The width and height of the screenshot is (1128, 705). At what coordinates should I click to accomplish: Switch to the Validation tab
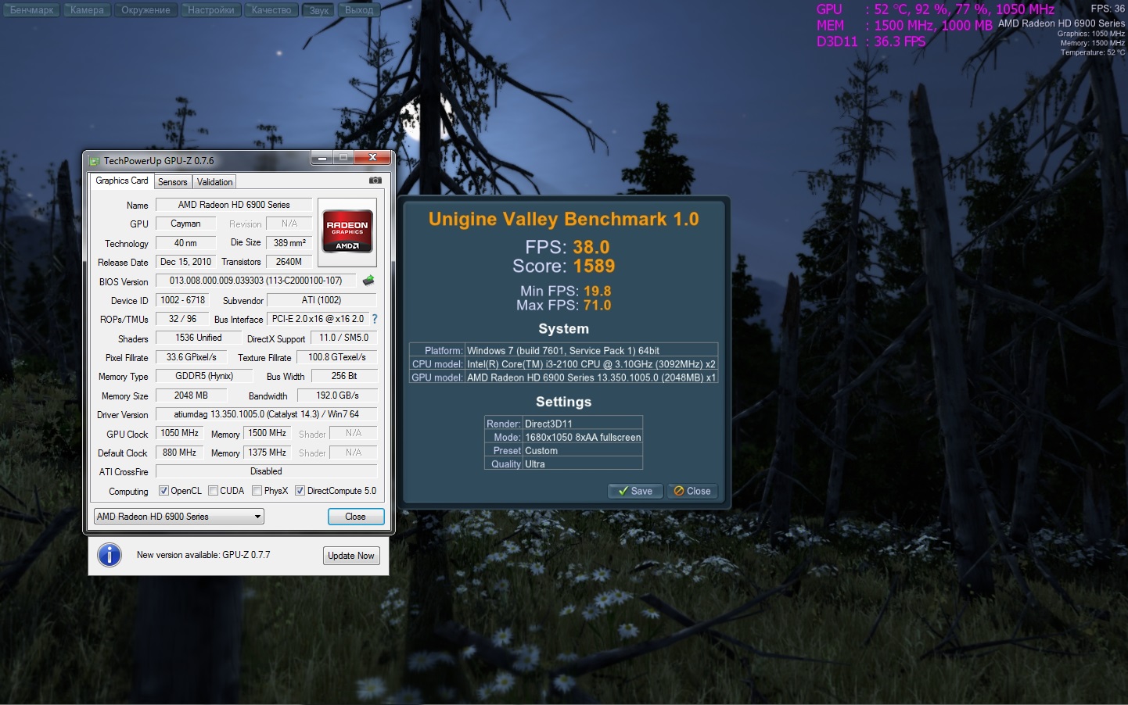[x=215, y=182]
